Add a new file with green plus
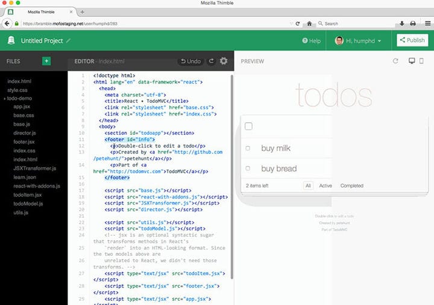434x305 pixels. tap(46, 61)
